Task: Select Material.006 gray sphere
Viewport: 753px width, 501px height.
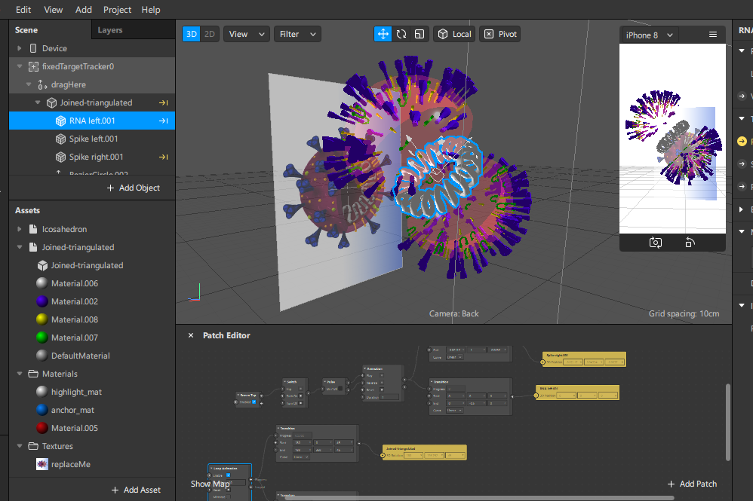Action: [x=42, y=283]
